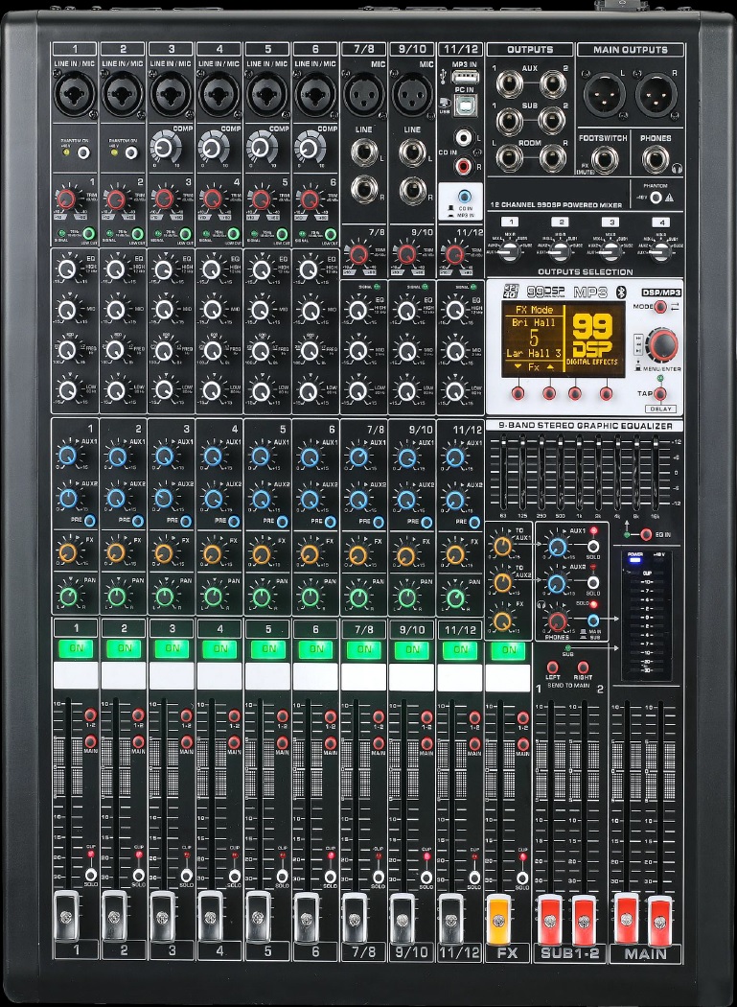This screenshot has height=1007, width=737.
Task: Toggle channel 1 phantom power switch
Action: coord(83,152)
